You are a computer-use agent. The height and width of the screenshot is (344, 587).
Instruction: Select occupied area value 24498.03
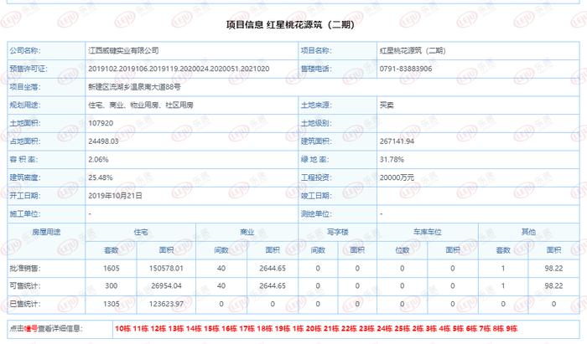click(103, 141)
